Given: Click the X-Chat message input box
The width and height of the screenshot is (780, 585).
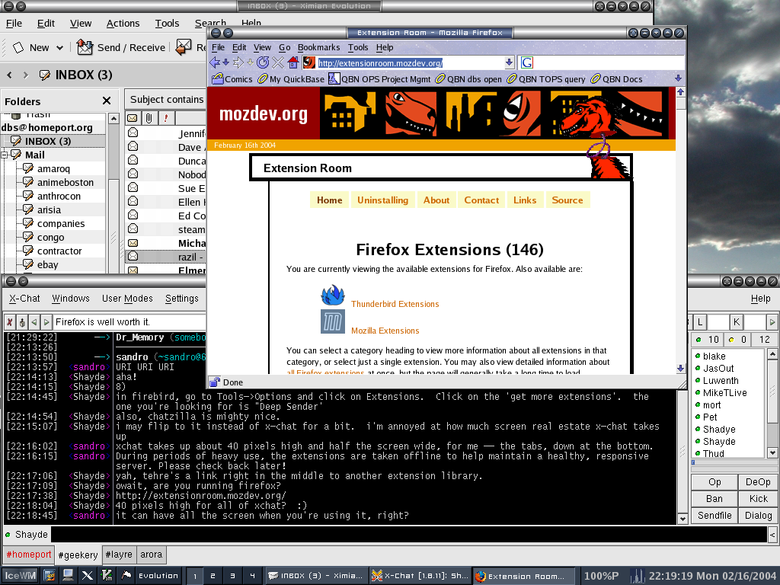Looking at the screenshot, I should click(x=409, y=534).
